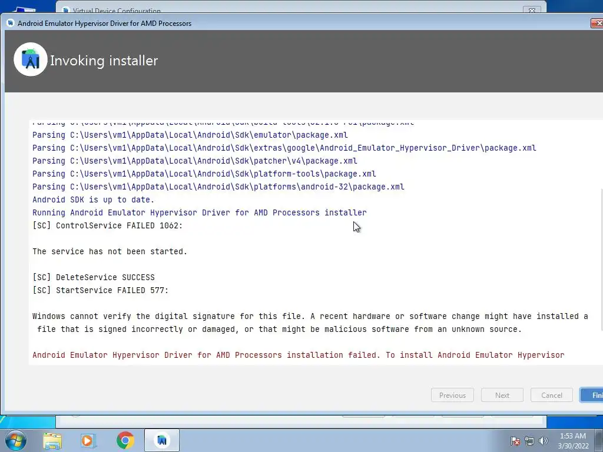The height and width of the screenshot is (452, 603).
Task: Click the Parsing platform-tools\package.xml line
Action: point(204,174)
